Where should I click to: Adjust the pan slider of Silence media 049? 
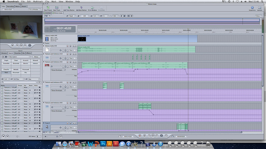66,50
